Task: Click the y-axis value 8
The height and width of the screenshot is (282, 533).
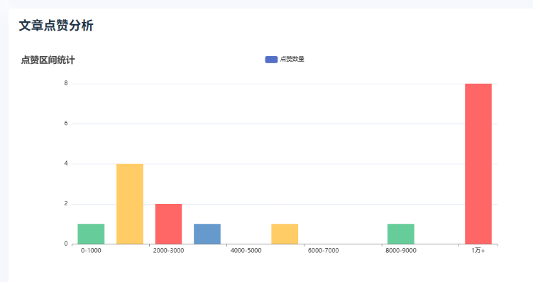Action: pyautogui.click(x=66, y=83)
